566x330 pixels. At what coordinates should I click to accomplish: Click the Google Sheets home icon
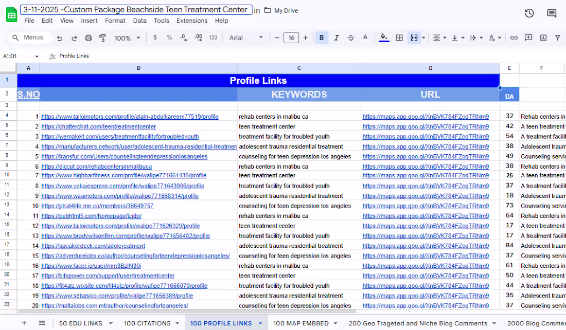click(x=11, y=15)
